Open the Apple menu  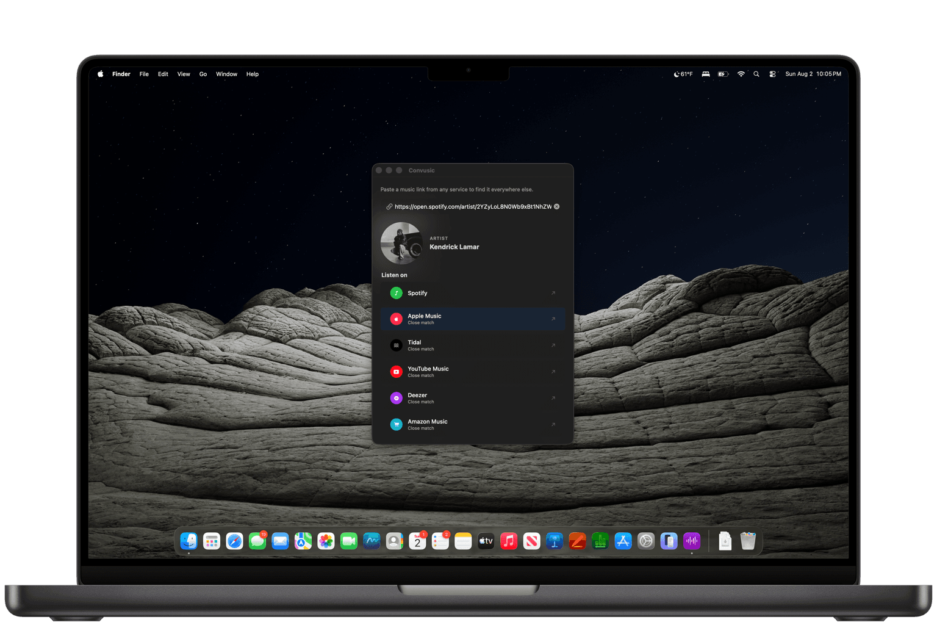tap(100, 74)
